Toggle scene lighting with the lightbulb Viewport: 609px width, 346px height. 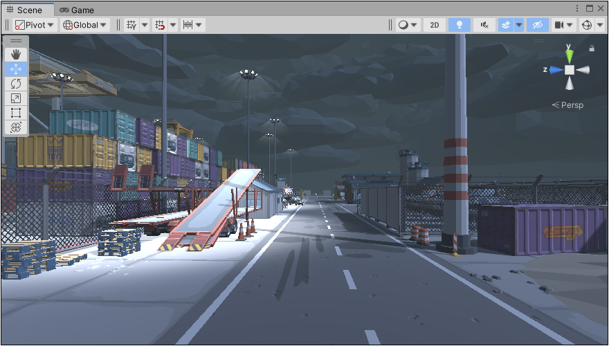click(459, 25)
